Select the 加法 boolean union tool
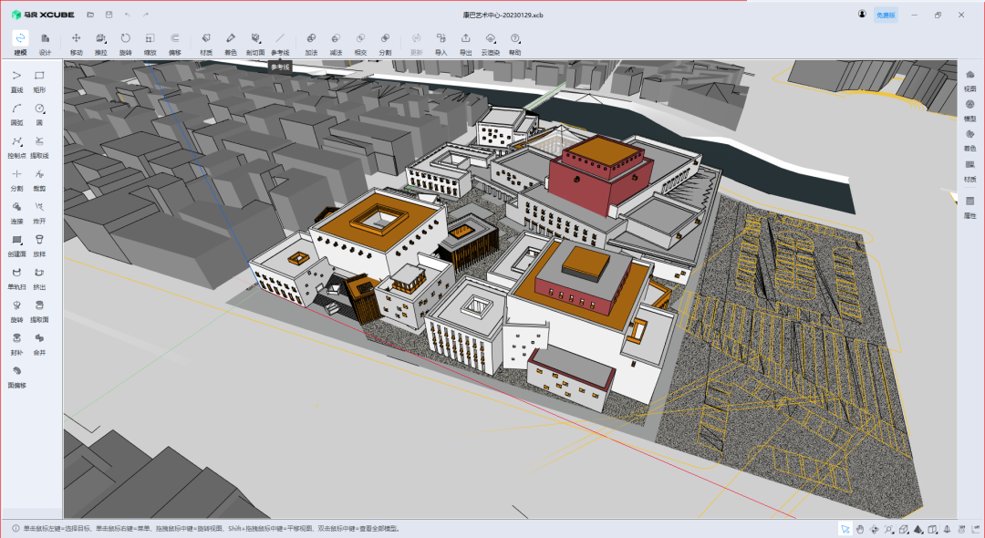985x538 pixels. 311,42
